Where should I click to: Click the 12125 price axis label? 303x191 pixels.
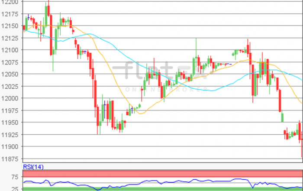[9, 39]
